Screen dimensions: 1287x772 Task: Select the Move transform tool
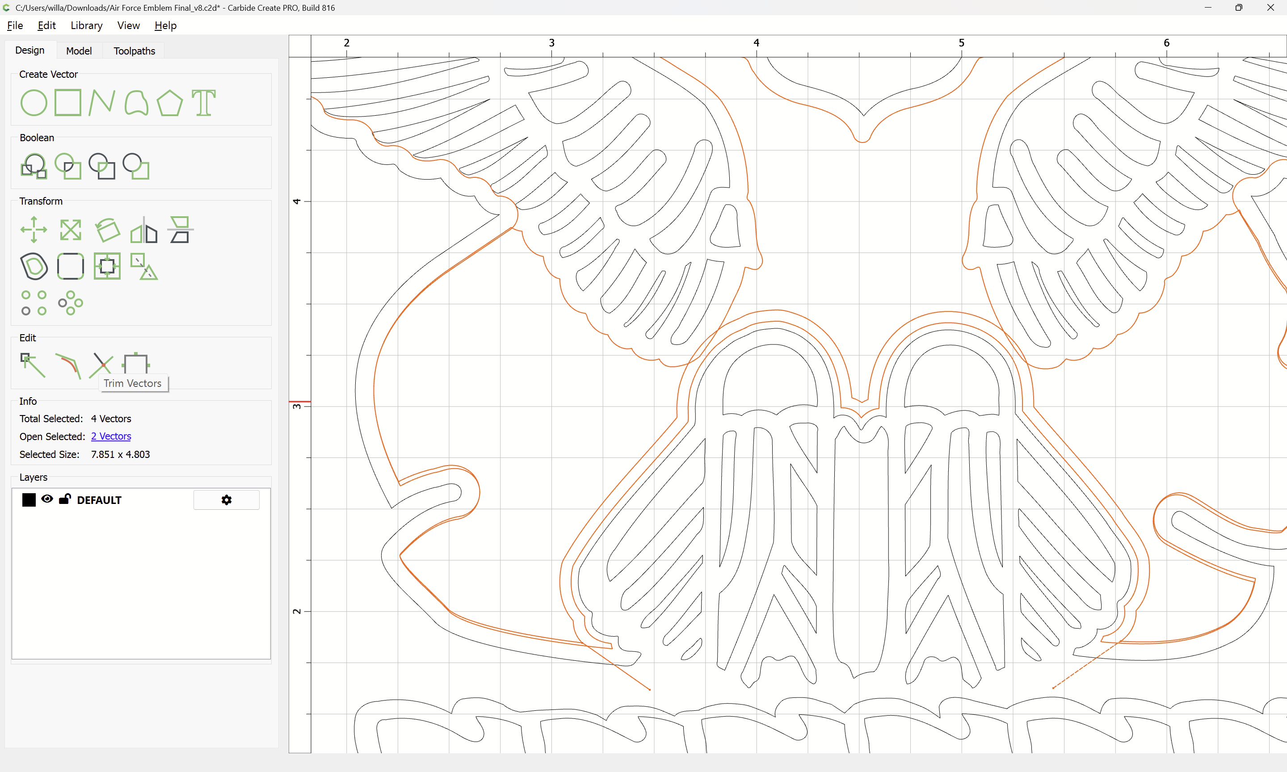click(34, 230)
